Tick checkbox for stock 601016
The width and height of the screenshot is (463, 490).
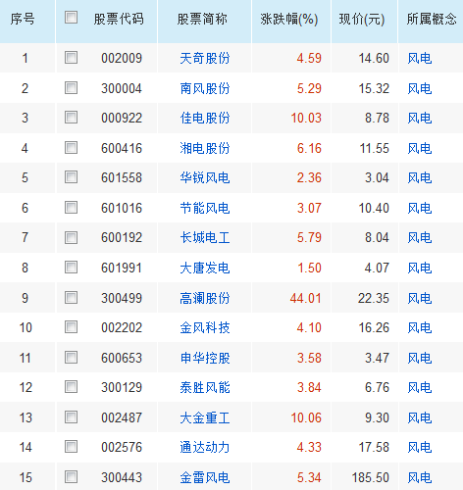71,208
